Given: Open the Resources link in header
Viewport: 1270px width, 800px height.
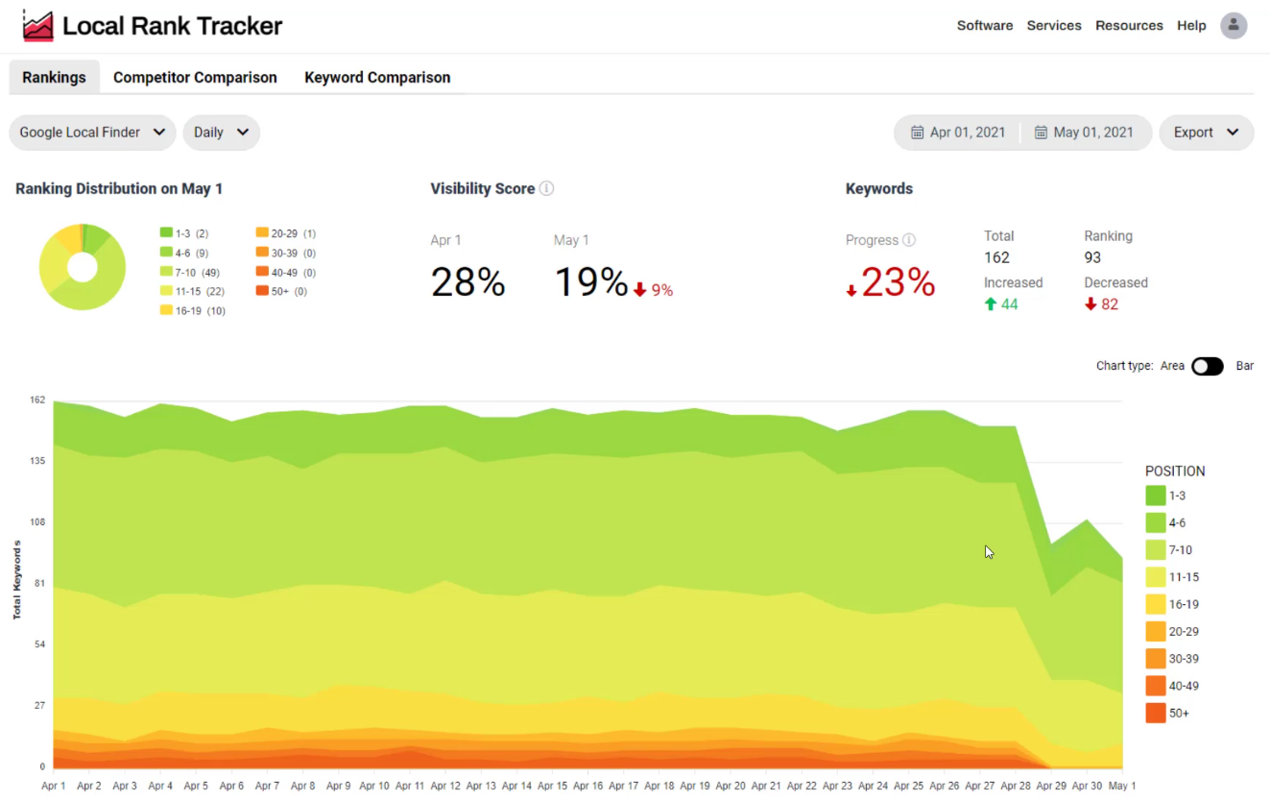Looking at the screenshot, I should (x=1129, y=26).
